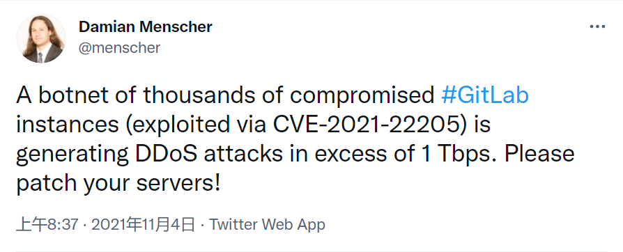This screenshot has height=252, width=623.
Task: Open the Twitter Web App source link
Action: tap(268, 225)
